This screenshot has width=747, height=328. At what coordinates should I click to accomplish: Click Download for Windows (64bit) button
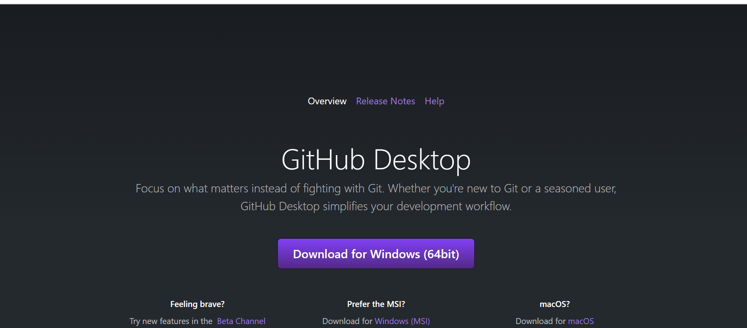[376, 254]
